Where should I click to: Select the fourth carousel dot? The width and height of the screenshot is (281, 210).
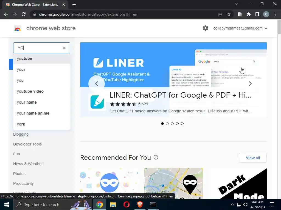(177, 124)
